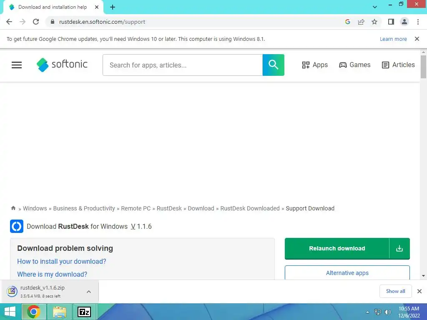Open Download breadcrumb link
Image resolution: width=427 pixels, height=320 pixels.
coord(201,208)
